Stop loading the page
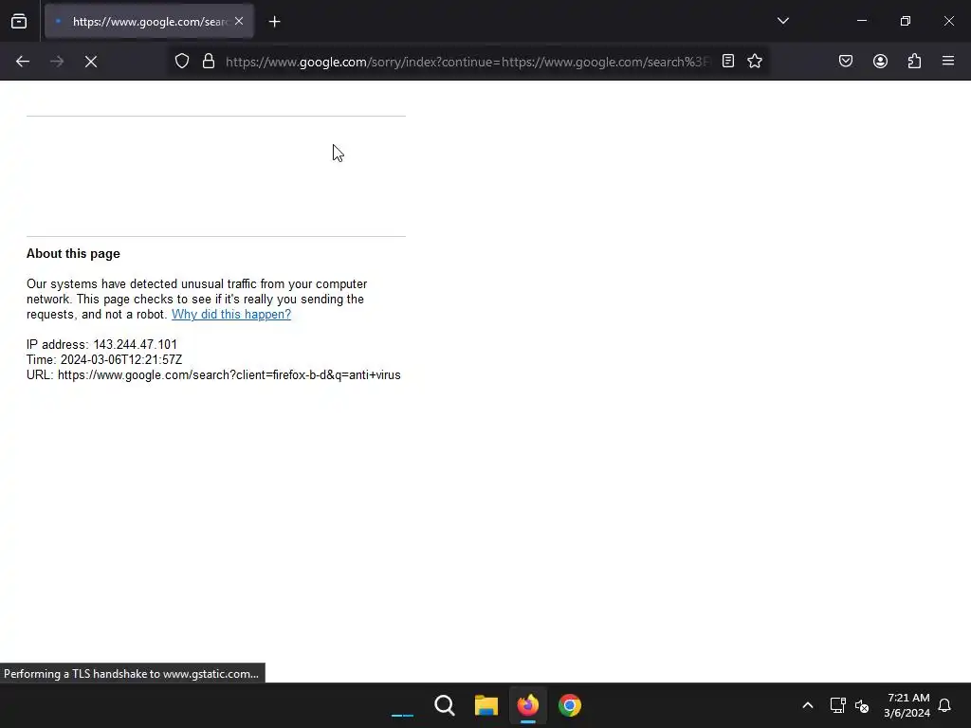The height and width of the screenshot is (728, 971). pyautogui.click(x=91, y=62)
